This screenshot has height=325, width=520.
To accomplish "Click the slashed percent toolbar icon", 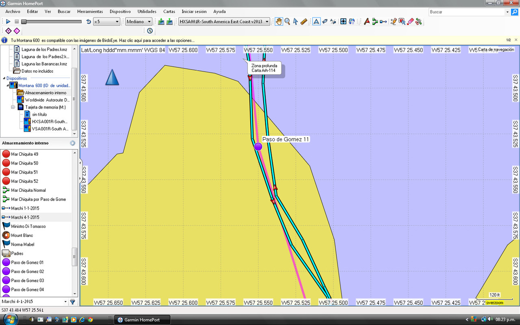I will tap(333, 22).
